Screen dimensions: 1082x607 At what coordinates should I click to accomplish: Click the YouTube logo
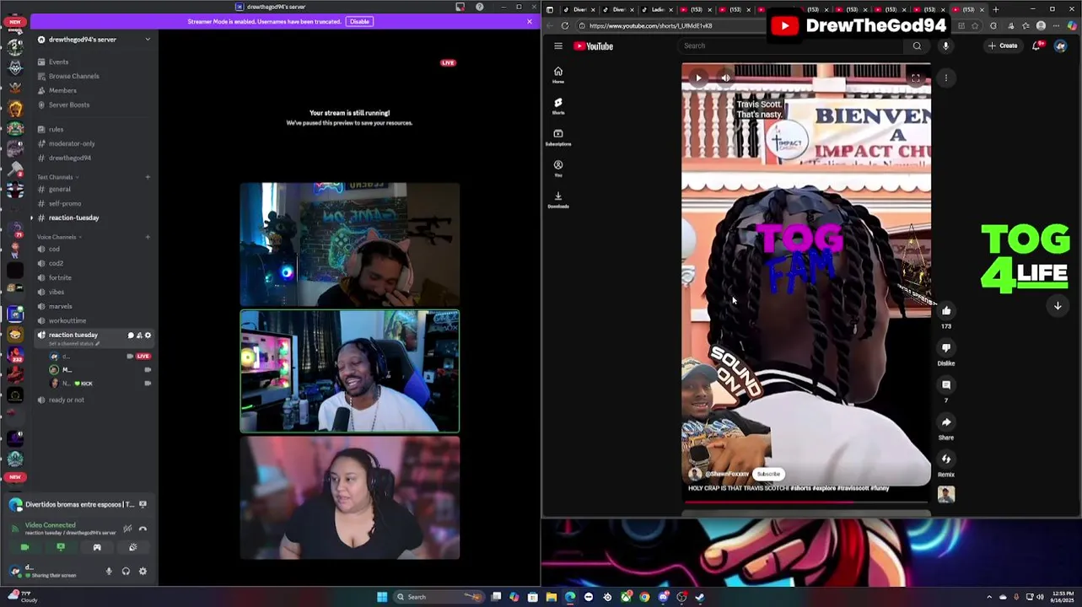coord(594,46)
